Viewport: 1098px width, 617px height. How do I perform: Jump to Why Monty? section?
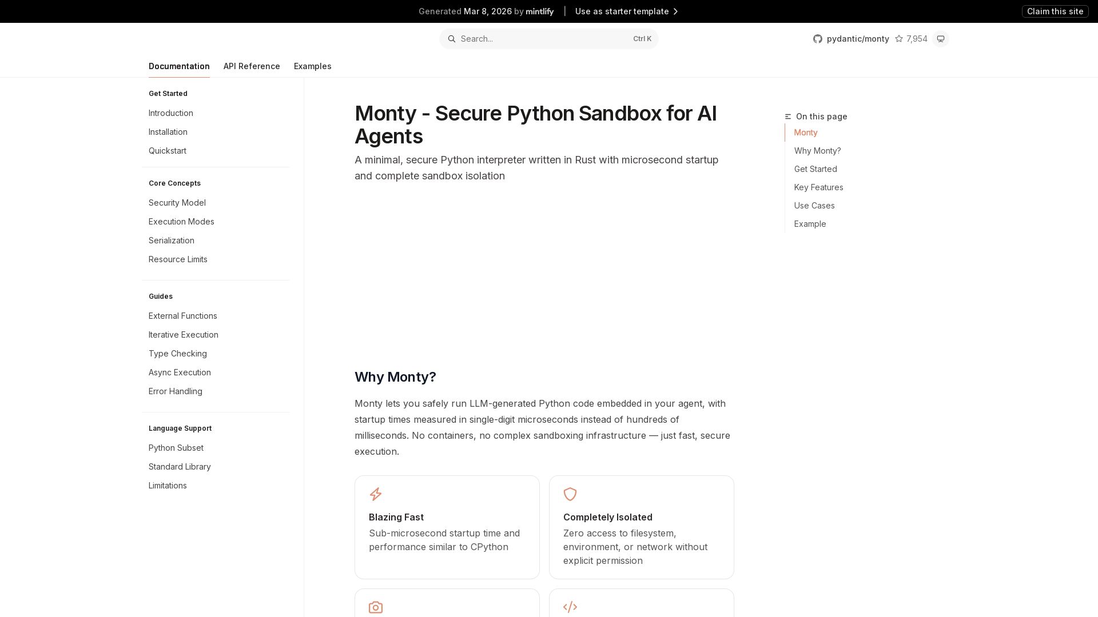point(817,151)
